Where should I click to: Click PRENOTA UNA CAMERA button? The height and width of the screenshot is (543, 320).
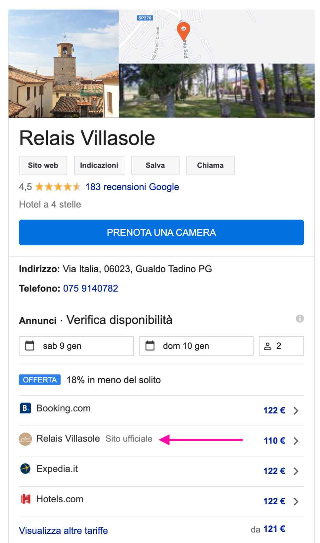tap(161, 232)
